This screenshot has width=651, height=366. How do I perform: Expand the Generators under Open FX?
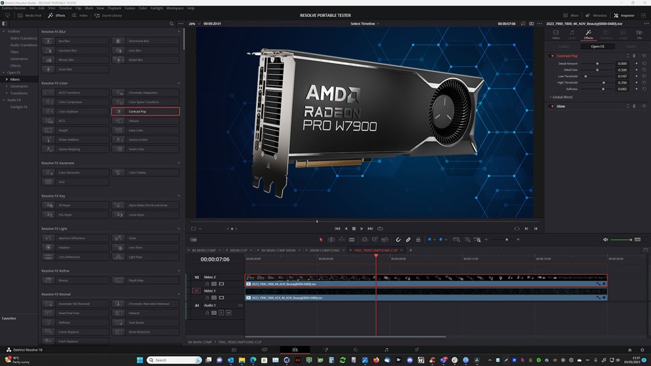[x=7, y=87]
